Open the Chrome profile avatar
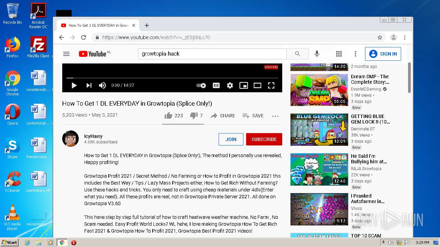440x247 pixels. tap(394, 37)
